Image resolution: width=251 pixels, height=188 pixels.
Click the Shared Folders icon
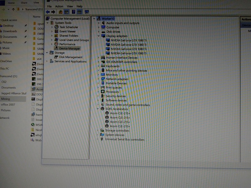[x=56, y=36]
